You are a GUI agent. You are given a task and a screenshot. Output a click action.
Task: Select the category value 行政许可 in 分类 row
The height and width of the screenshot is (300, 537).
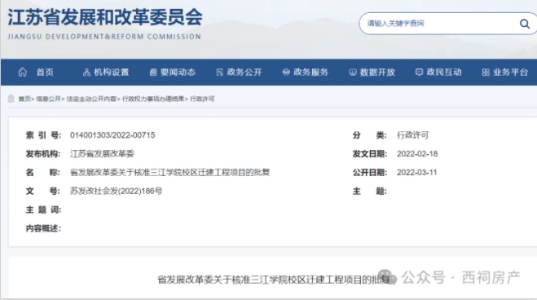(412, 135)
